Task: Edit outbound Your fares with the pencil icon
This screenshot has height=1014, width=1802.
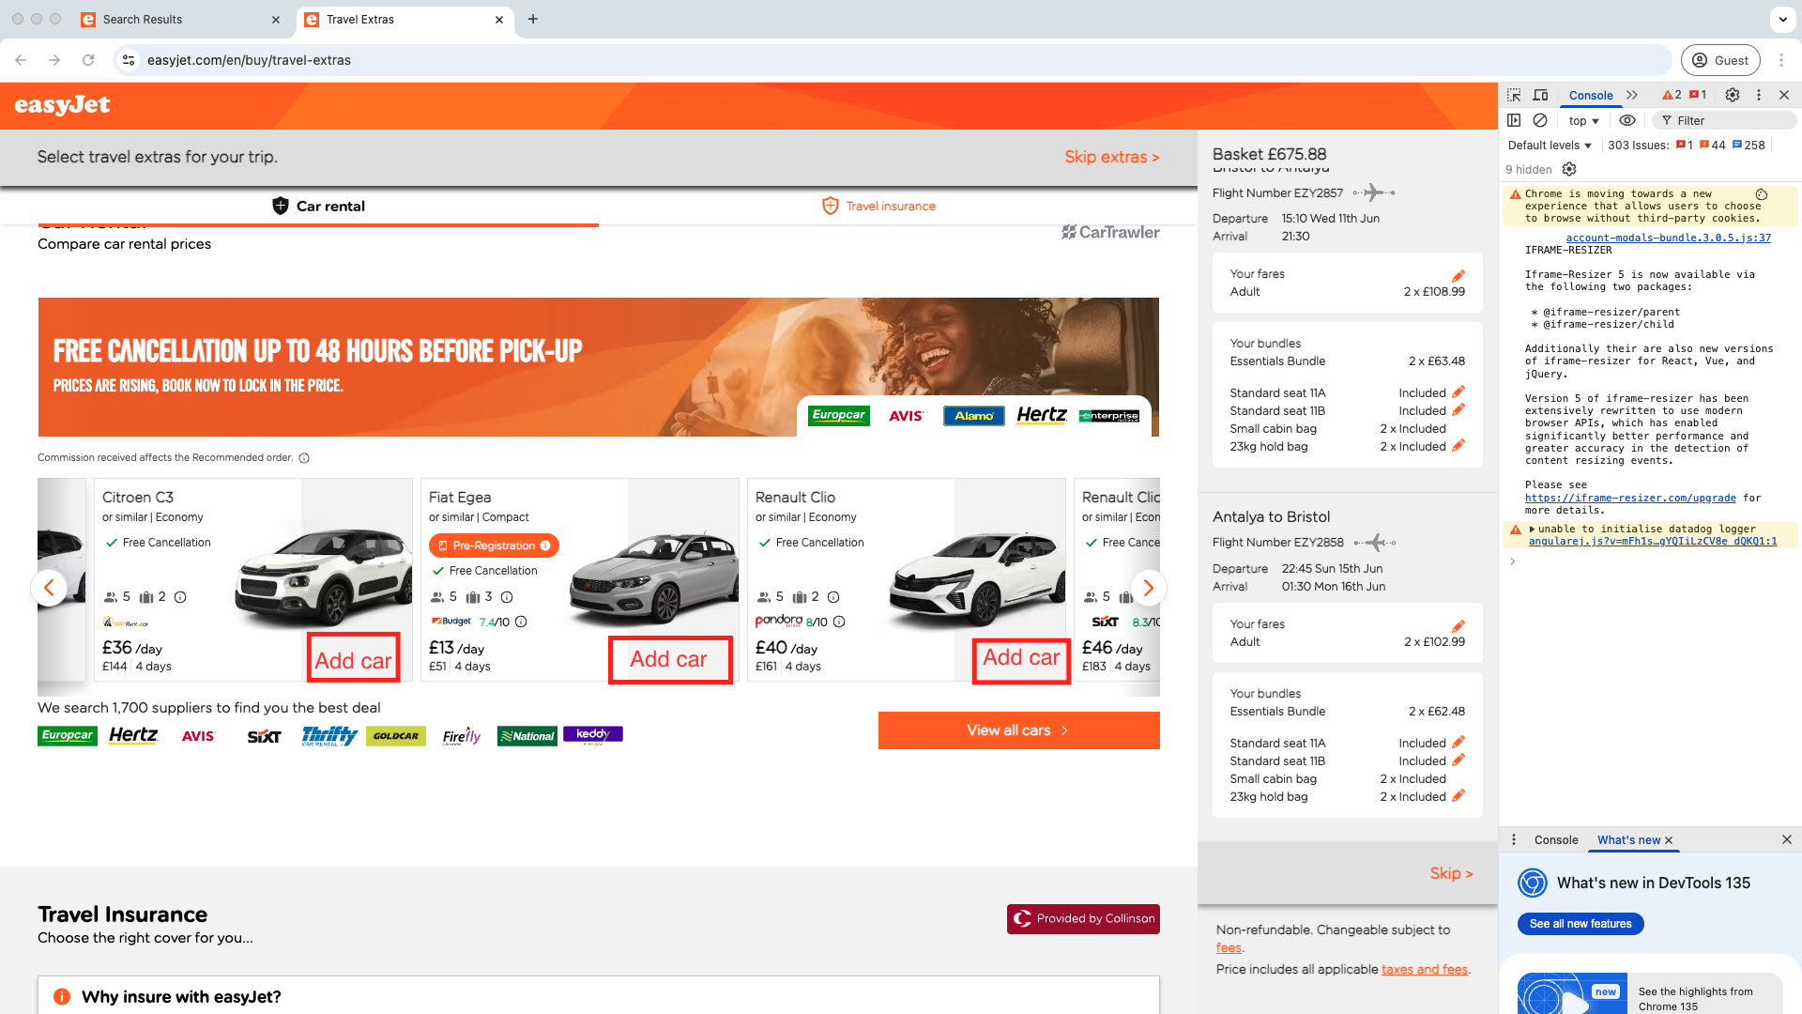Action: 1458,276
